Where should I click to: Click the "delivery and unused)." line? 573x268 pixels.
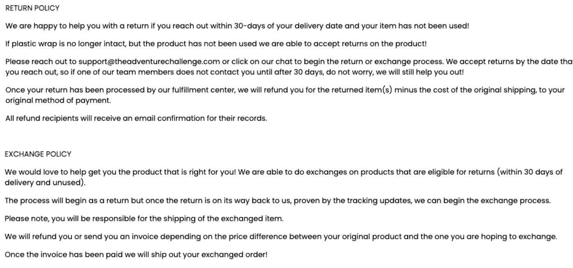tap(45, 182)
